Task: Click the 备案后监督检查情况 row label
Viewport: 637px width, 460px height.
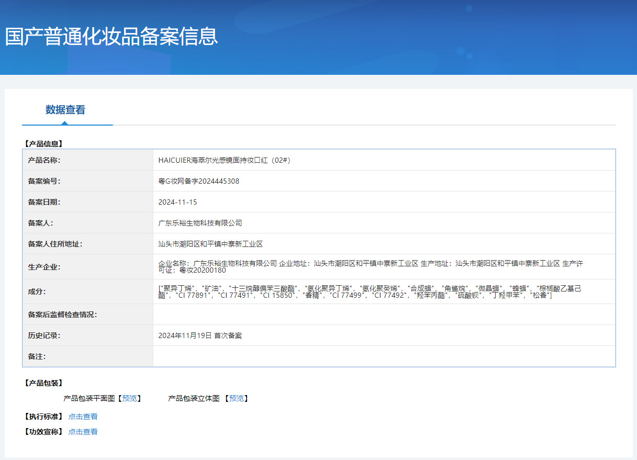Action: point(62,315)
